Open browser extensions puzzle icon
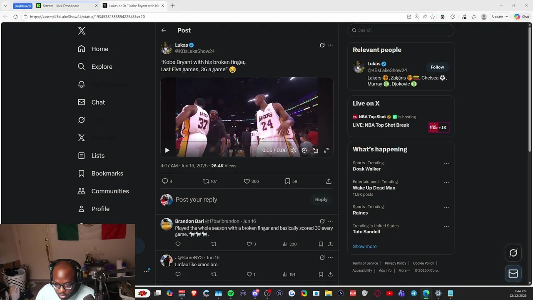 point(453,17)
